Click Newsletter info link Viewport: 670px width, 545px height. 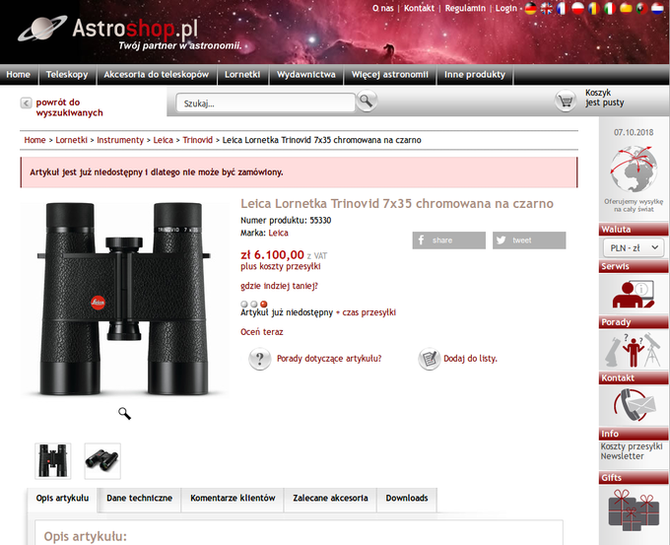(x=622, y=456)
